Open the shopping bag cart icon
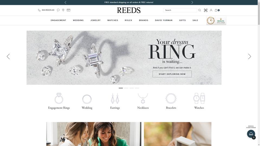The height and width of the screenshot is (146, 260). pos(217,10)
